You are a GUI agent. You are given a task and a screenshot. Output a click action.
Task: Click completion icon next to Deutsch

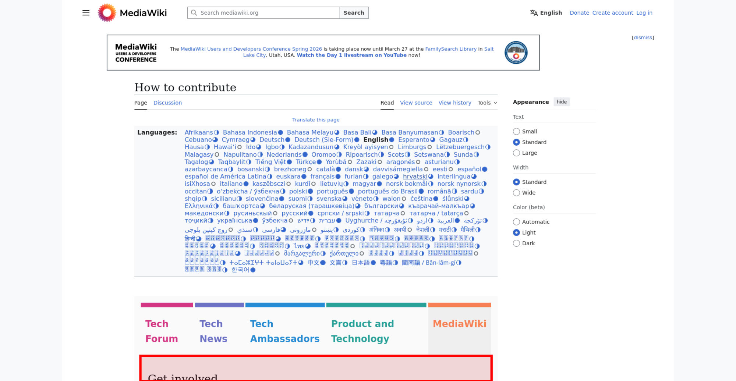pyautogui.click(x=288, y=140)
